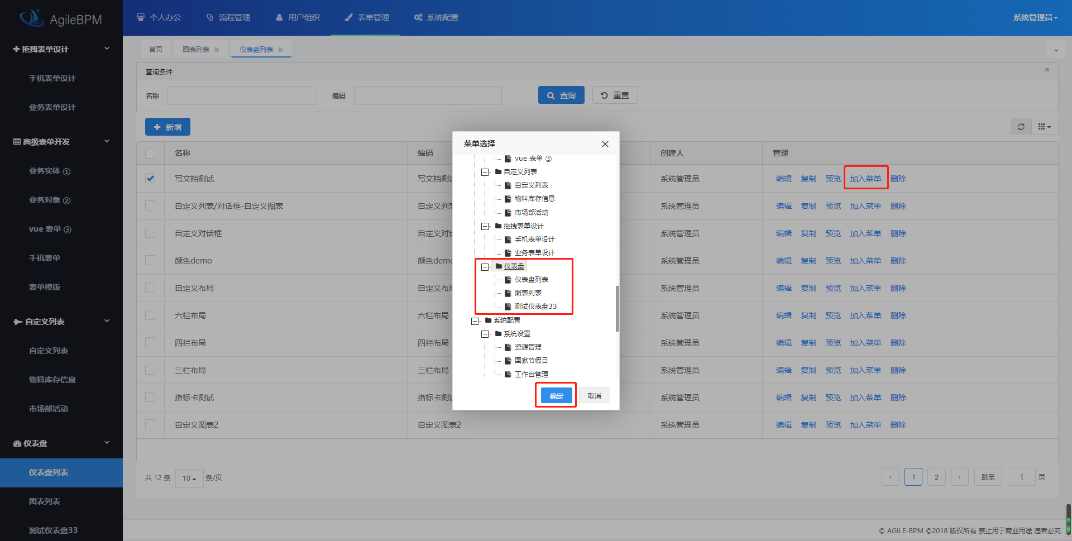Switch to the 首页 tab
Viewport: 1072px width, 541px height.
pyautogui.click(x=156, y=49)
